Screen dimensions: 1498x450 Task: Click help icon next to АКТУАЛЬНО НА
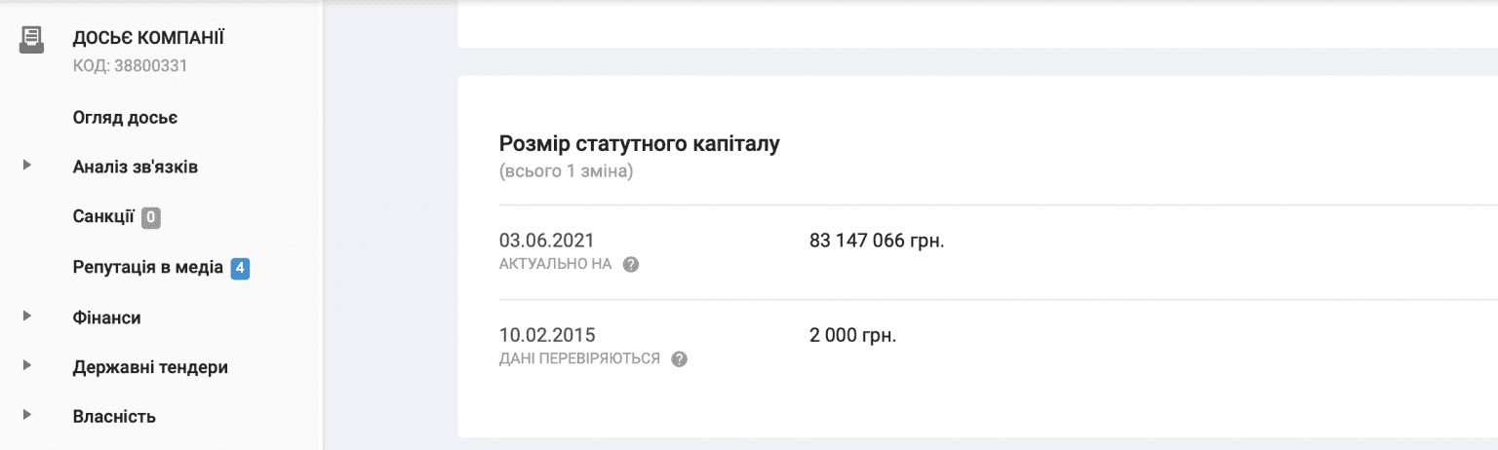point(631,265)
